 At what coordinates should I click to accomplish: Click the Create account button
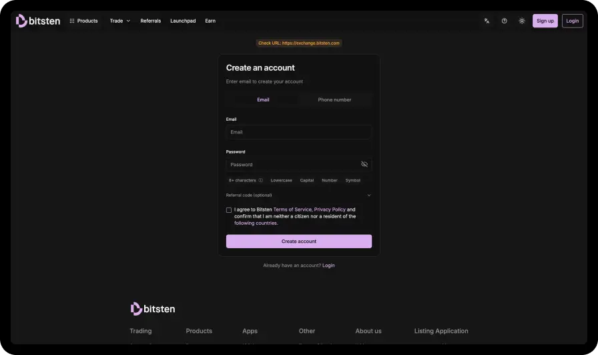tap(298, 242)
